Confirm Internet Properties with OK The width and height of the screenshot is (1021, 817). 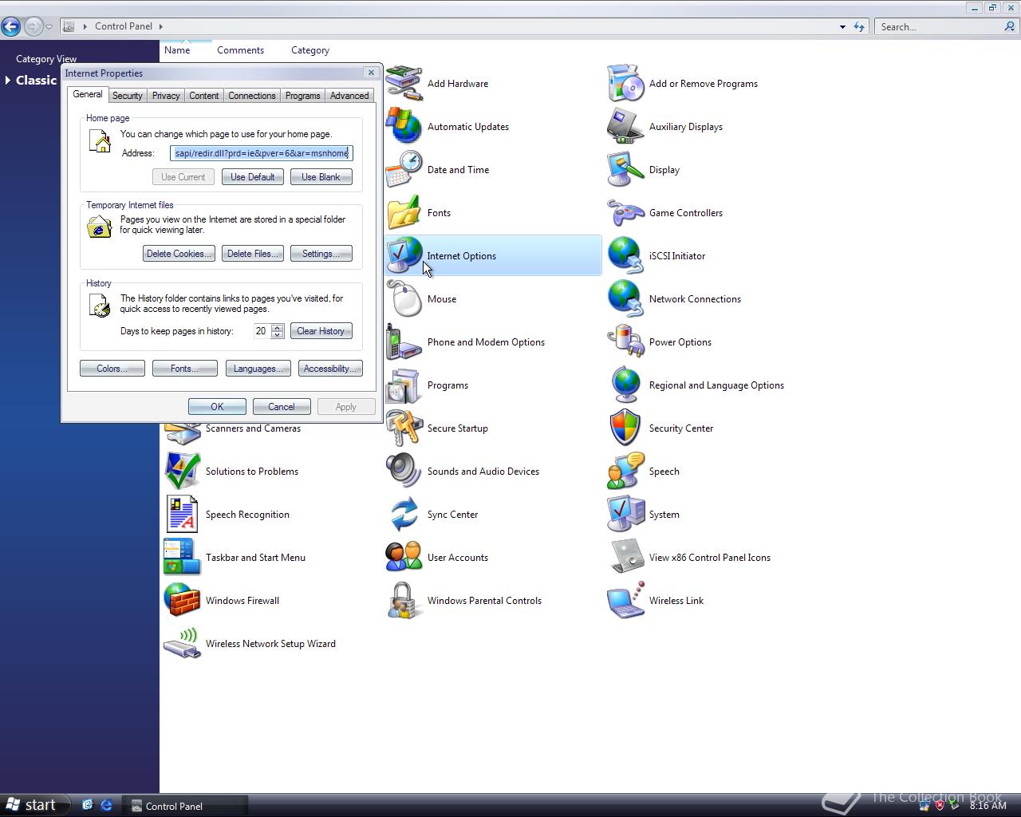click(x=217, y=407)
